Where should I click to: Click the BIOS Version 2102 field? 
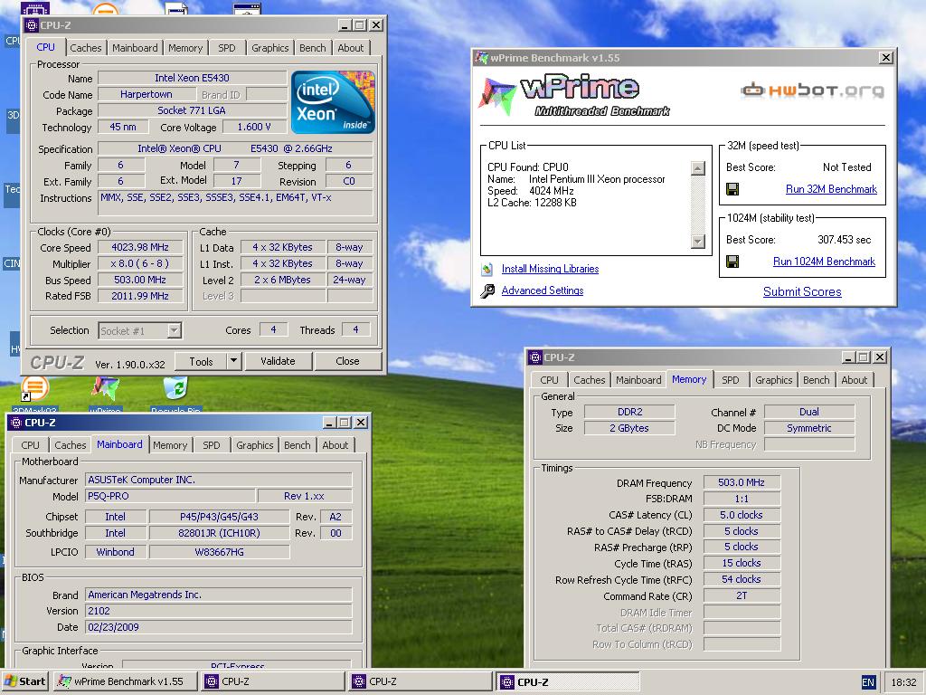pos(219,611)
